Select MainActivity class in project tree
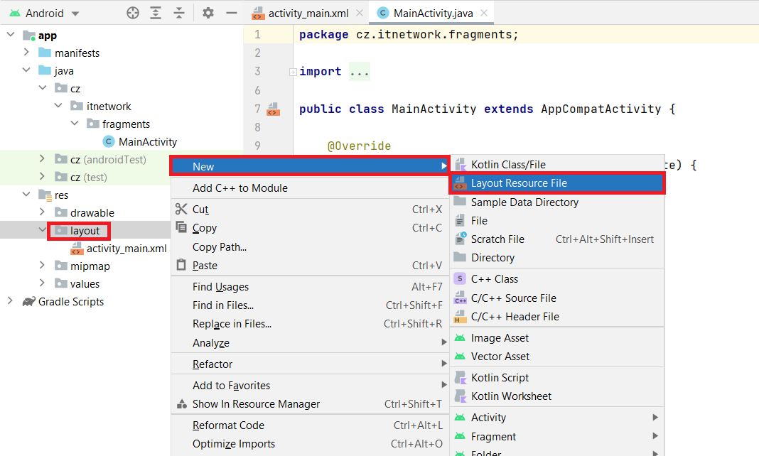The image size is (759, 456). coord(147,141)
